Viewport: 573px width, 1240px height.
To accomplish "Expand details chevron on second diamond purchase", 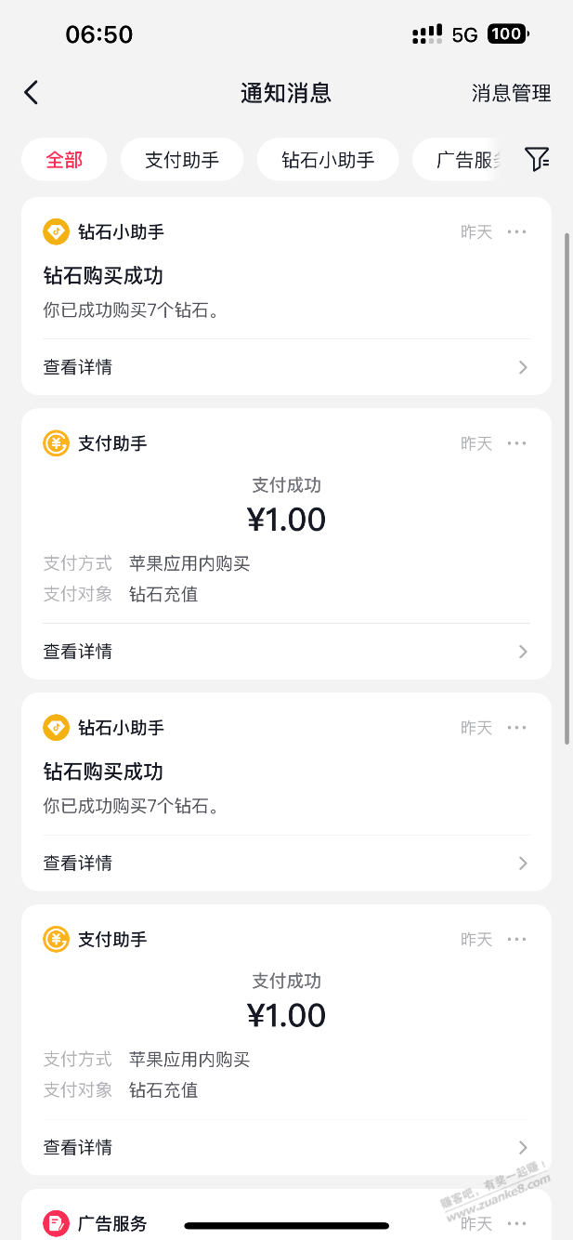I will [523, 864].
